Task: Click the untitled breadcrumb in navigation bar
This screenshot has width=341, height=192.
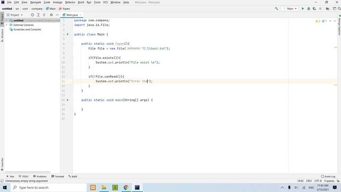Action: tap(7, 9)
